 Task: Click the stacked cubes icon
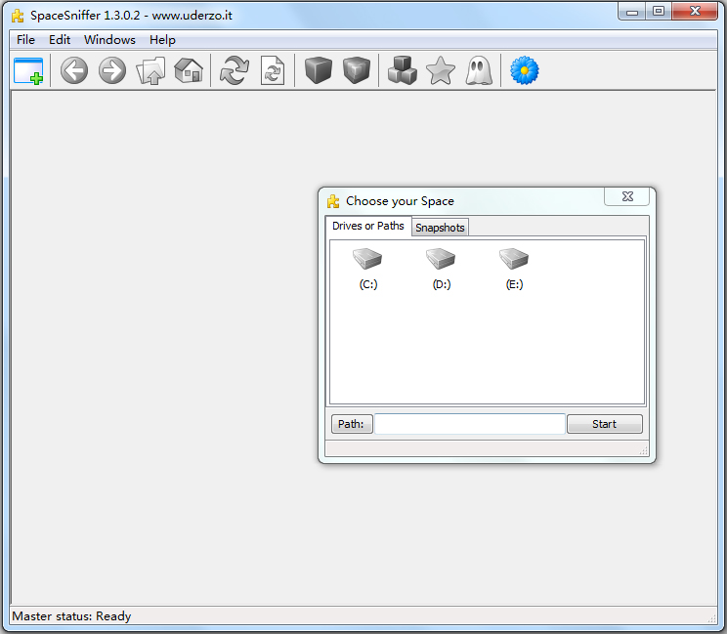(x=403, y=71)
